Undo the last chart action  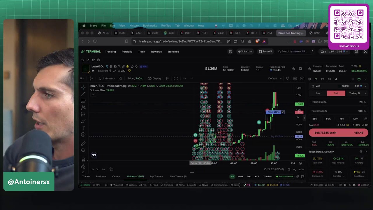(x=184, y=78)
